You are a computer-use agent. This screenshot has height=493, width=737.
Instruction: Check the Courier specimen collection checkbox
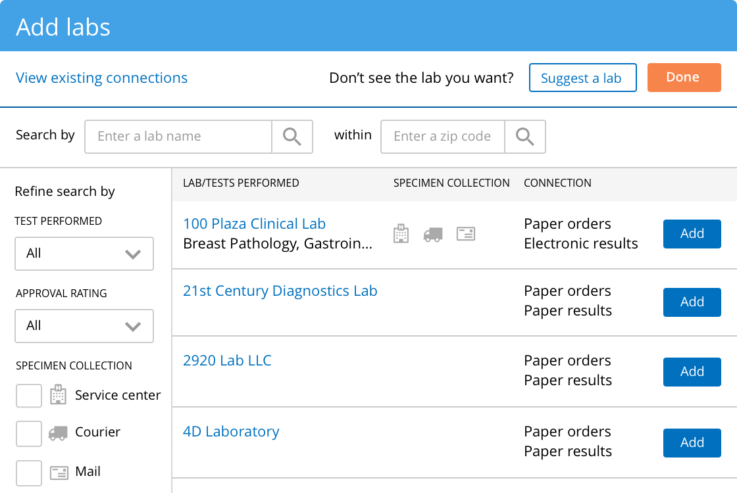[x=29, y=433]
